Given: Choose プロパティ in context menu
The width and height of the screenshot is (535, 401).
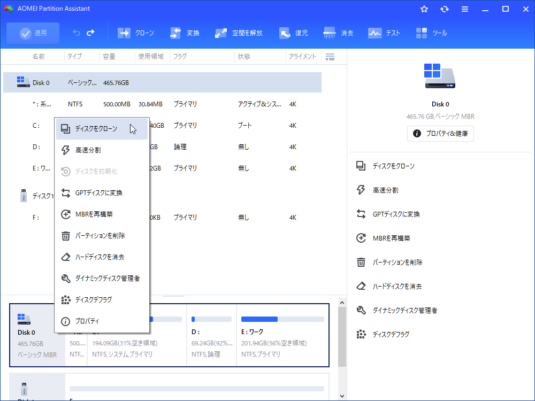Looking at the screenshot, I should (102, 321).
